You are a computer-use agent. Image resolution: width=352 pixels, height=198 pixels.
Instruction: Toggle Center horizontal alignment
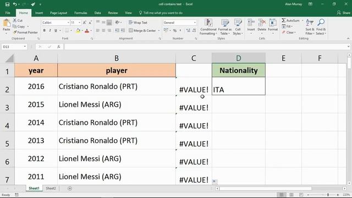click(103, 31)
